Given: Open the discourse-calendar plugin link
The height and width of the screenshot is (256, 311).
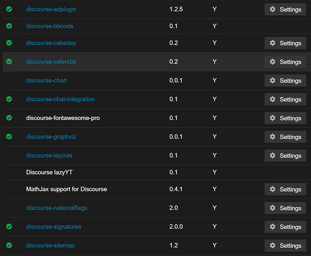Looking at the screenshot, I should click(x=51, y=62).
